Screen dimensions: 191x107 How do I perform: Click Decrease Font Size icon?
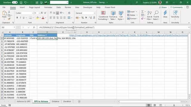45,13
